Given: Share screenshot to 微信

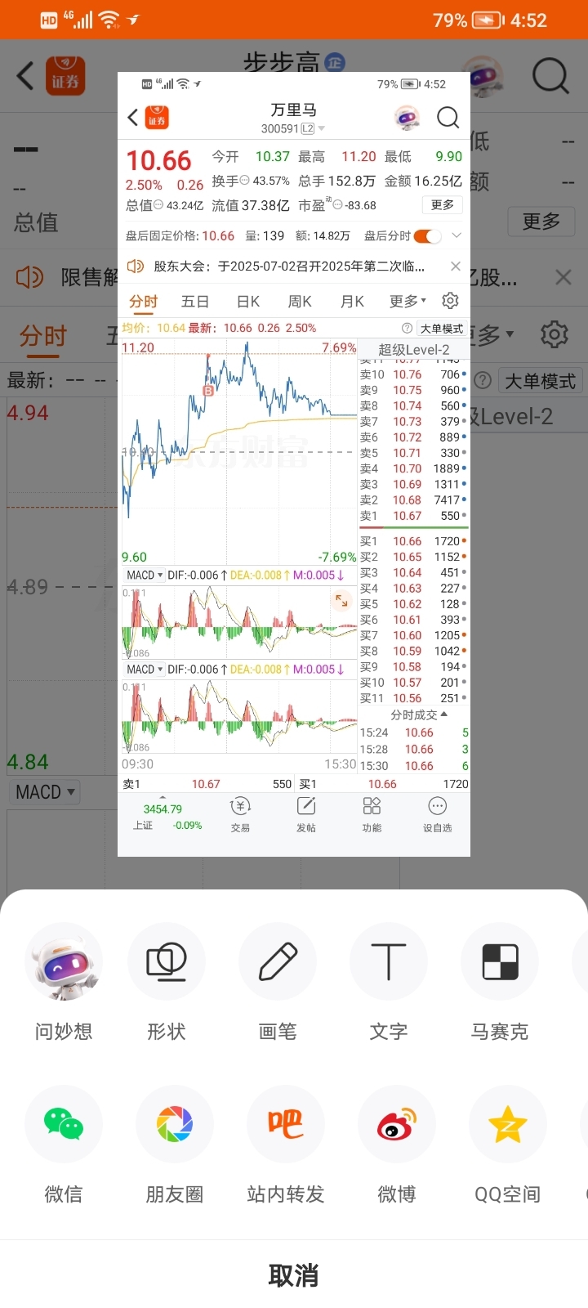Looking at the screenshot, I should click(x=64, y=1124).
